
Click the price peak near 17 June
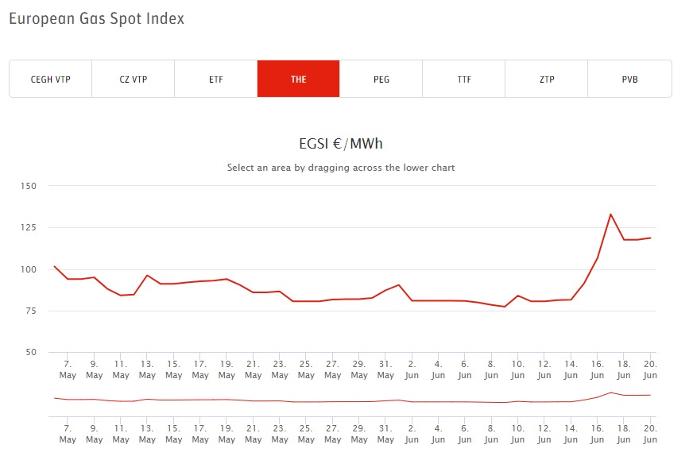(610, 214)
